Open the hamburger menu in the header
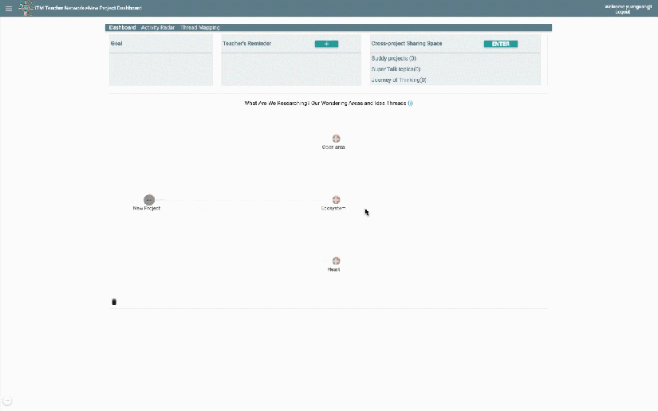This screenshot has width=658, height=411. pyautogui.click(x=9, y=9)
